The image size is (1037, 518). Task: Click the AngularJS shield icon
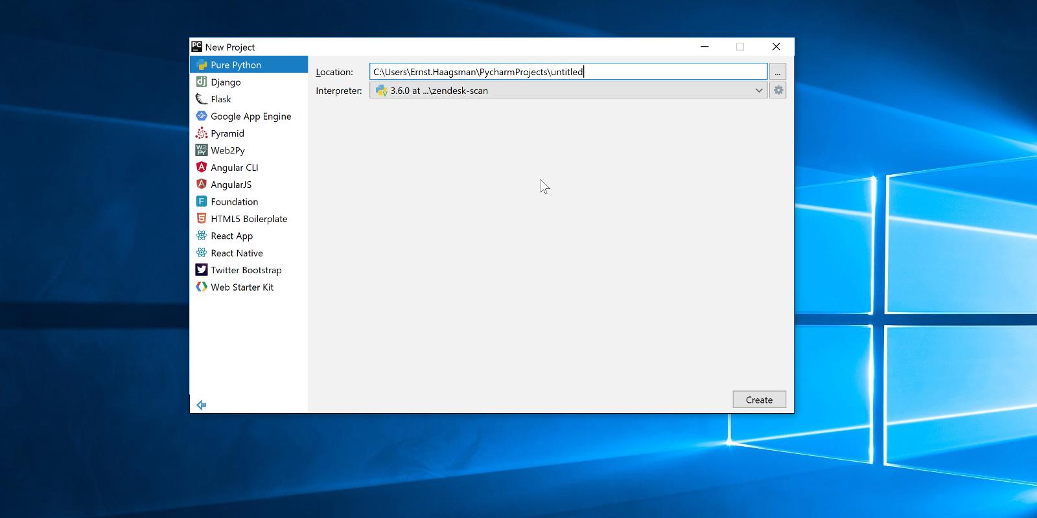click(202, 185)
